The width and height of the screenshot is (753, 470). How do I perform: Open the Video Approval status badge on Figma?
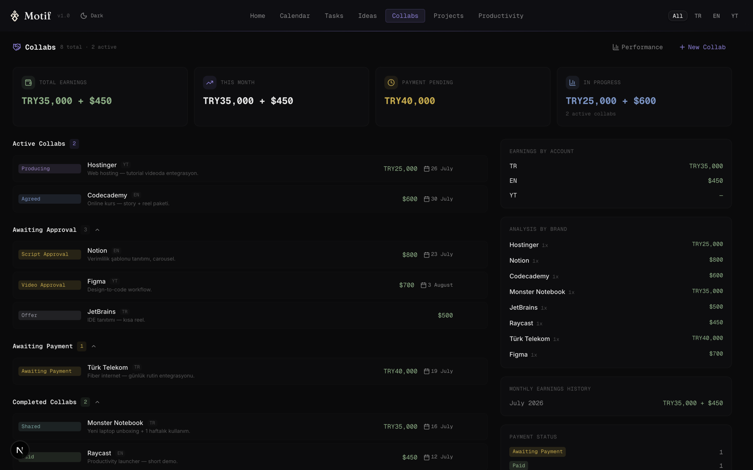click(x=49, y=285)
